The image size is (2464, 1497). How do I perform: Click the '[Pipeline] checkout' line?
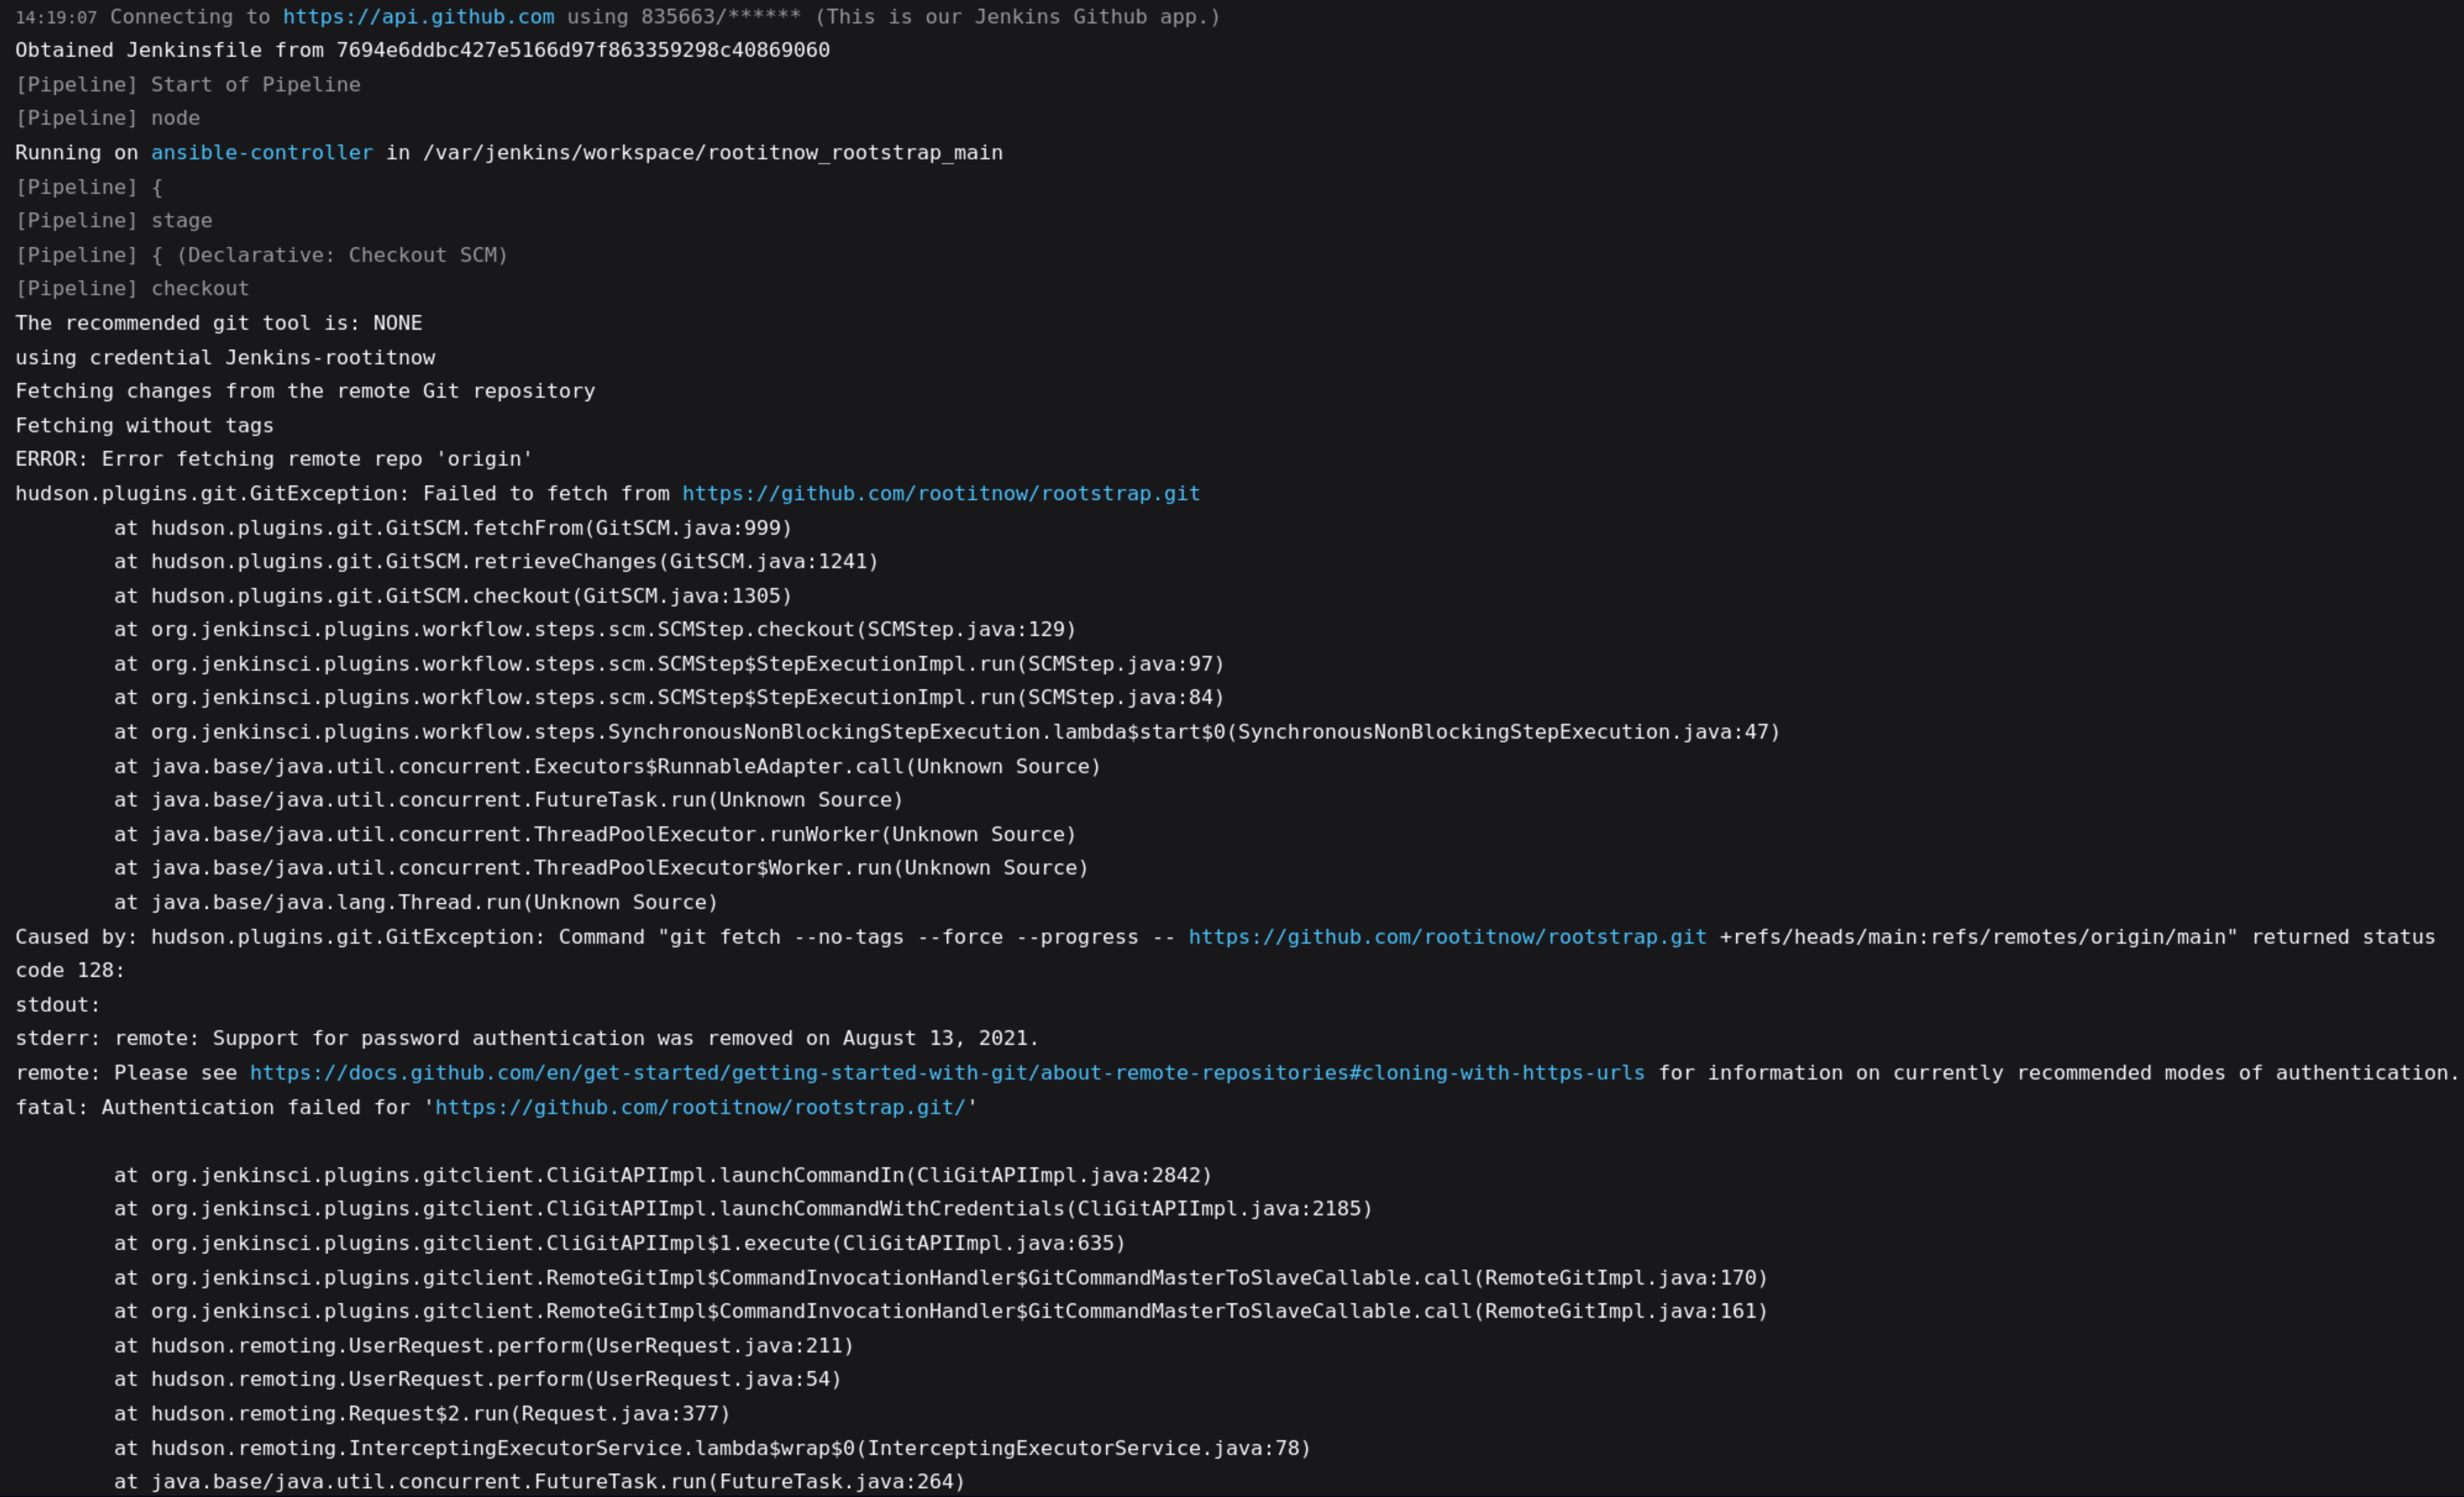pos(132,289)
